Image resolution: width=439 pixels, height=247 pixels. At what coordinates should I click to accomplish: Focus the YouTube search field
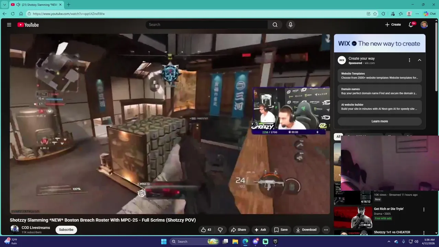point(207,25)
